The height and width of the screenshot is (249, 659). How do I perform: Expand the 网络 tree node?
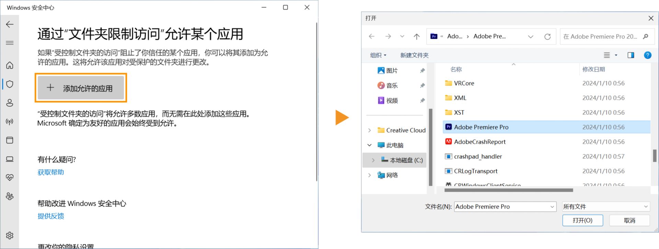point(369,175)
